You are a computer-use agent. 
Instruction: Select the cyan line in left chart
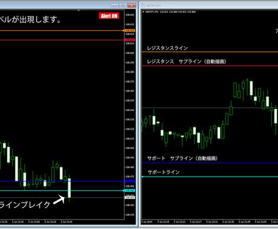tap(62, 190)
